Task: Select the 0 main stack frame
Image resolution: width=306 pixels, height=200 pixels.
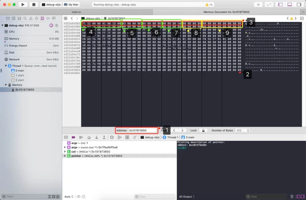Action: point(31,71)
